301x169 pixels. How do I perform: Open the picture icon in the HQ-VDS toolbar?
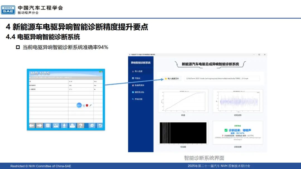point(56,126)
